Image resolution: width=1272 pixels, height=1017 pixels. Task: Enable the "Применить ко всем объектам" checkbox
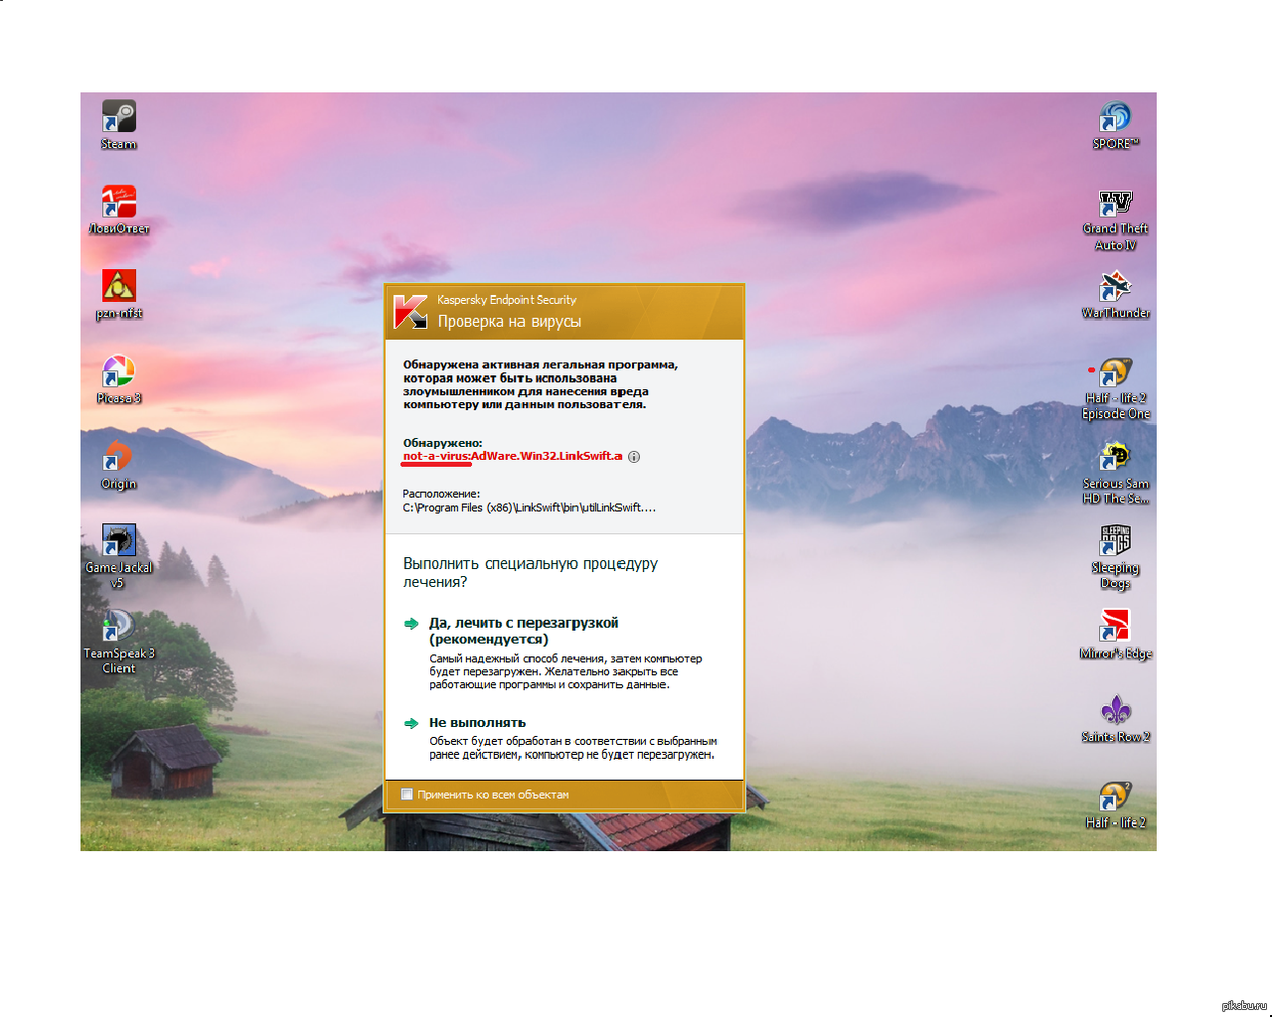coord(406,795)
